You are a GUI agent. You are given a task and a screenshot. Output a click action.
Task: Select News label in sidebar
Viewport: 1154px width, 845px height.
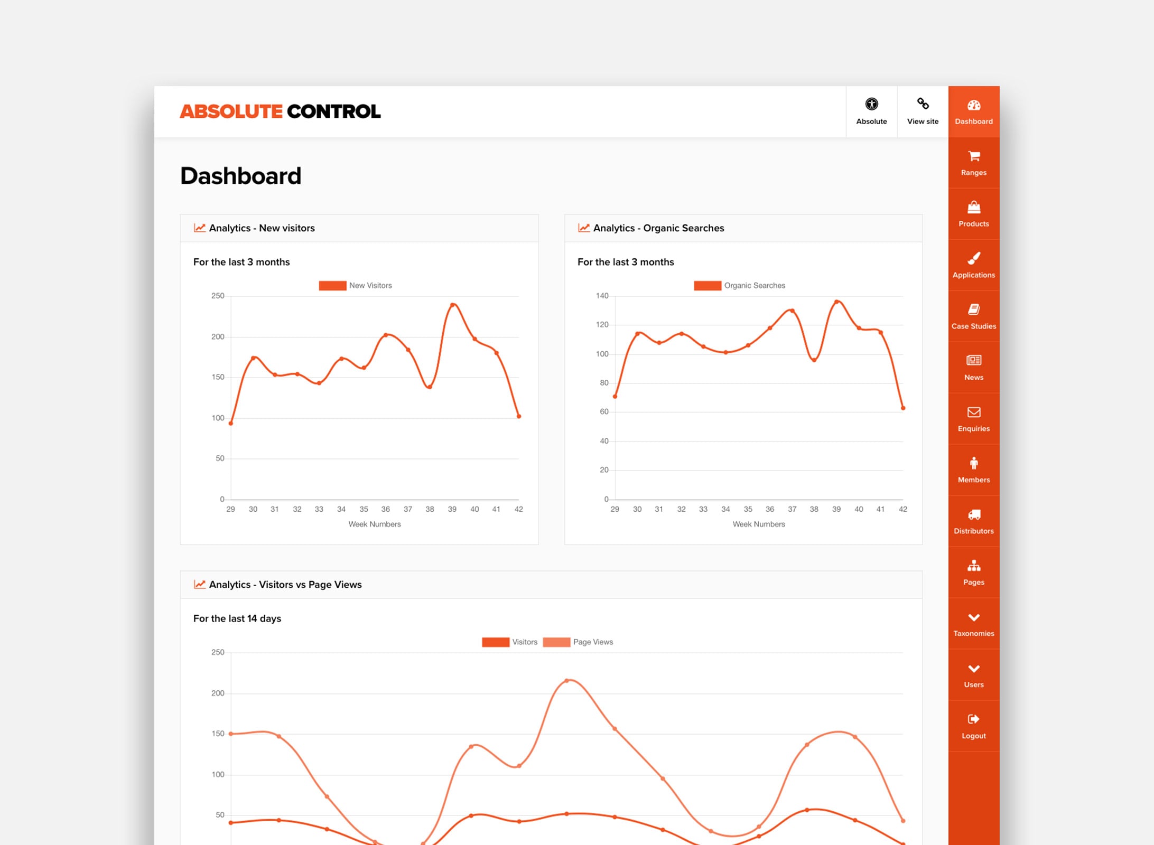973,378
